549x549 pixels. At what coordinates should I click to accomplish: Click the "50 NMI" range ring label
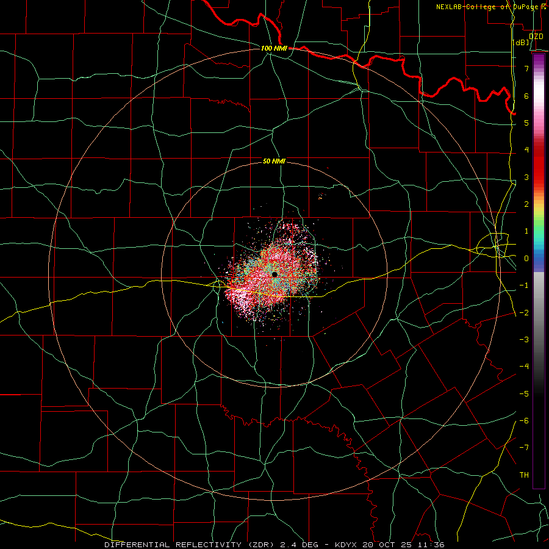coord(274,162)
